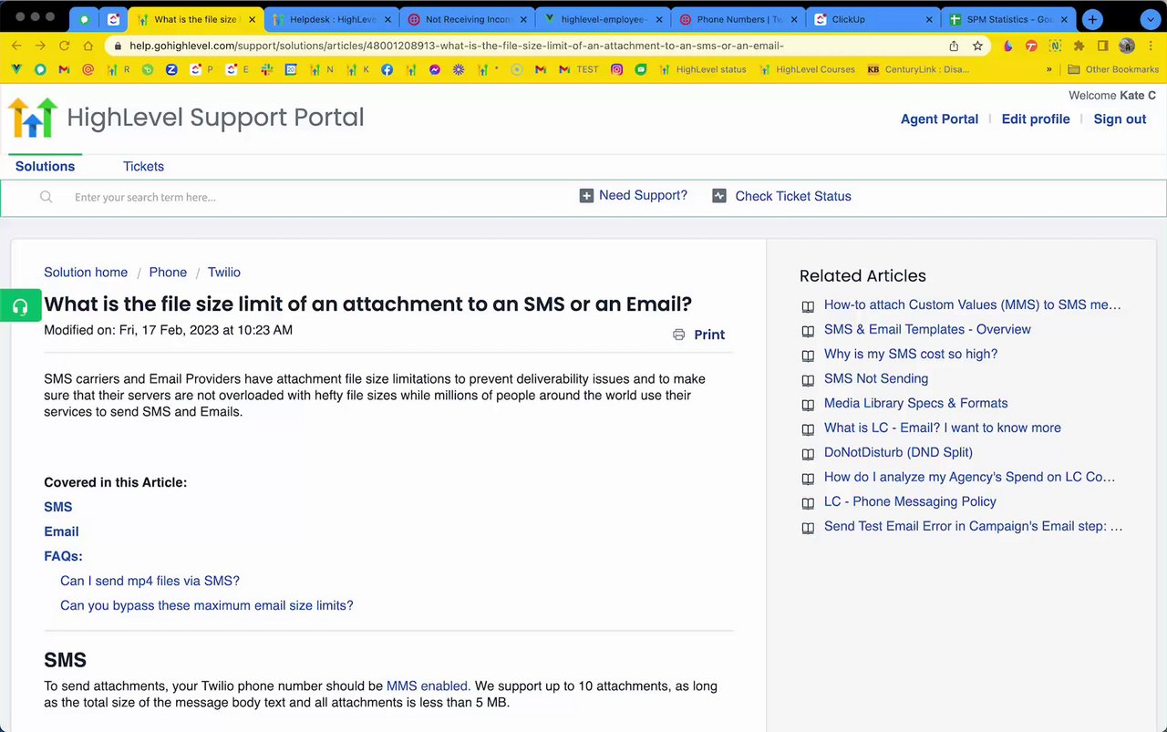Open the Tickets tab in the portal
This screenshot has width=1167, height=732.
pos(143,166)
